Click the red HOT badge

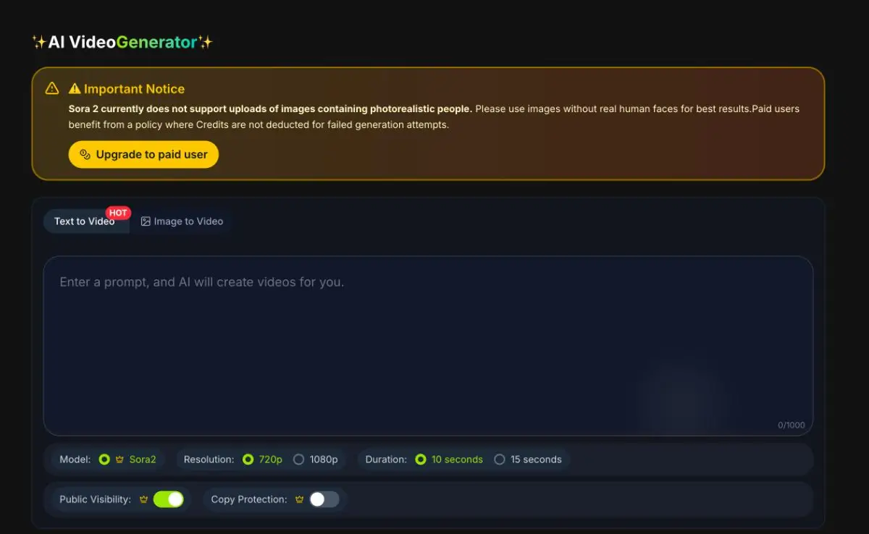coord(118,213)
